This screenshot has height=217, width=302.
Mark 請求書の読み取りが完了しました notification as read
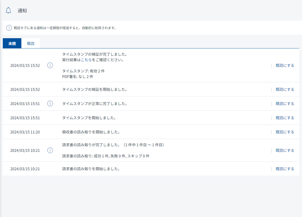[285, 150]
